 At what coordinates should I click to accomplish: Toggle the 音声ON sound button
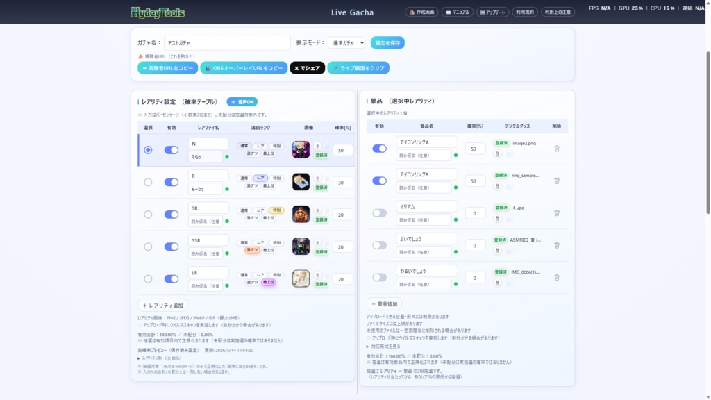242,102
